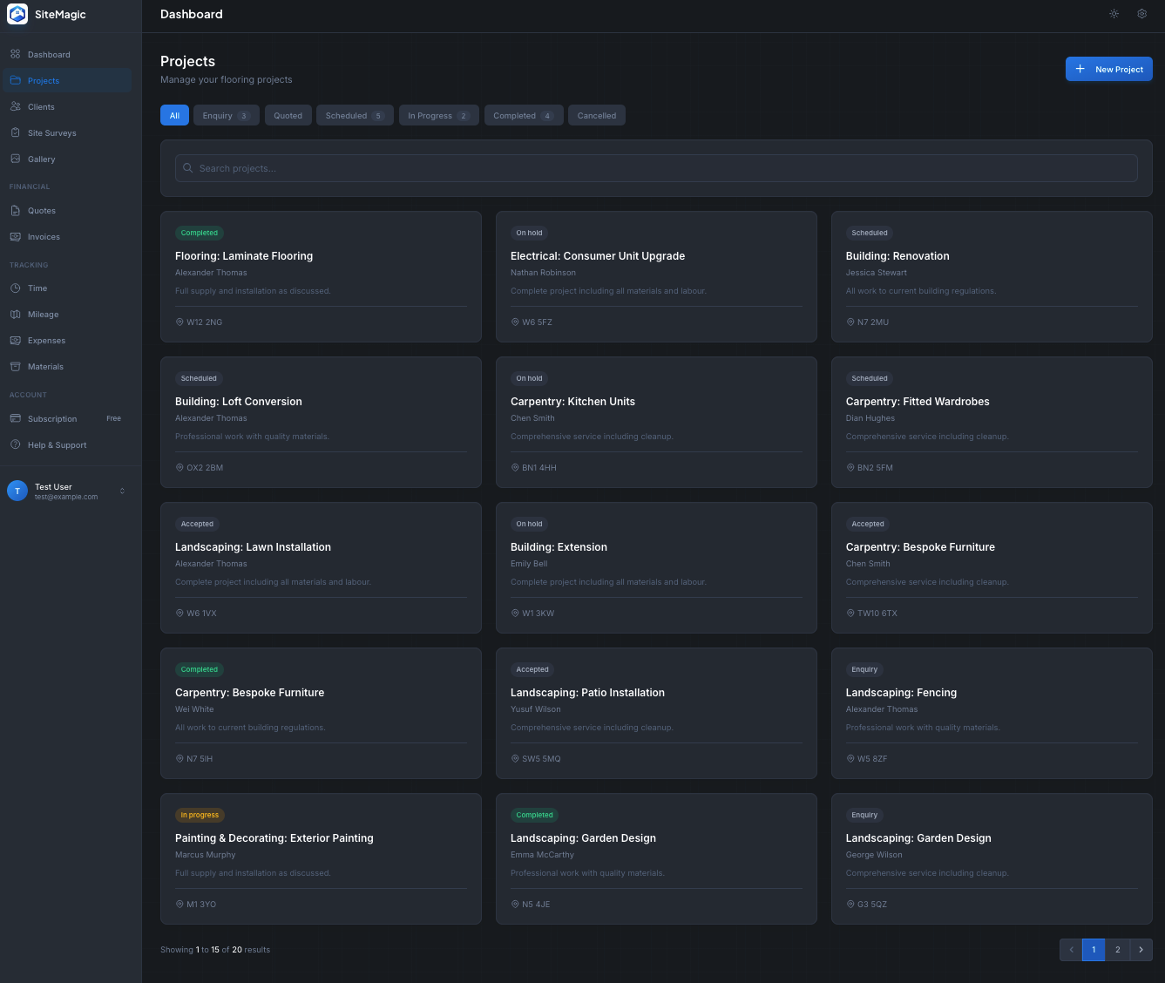Select the Invoices icon under Financial
This screenshot has width=1165, height=983.
[15, 236]
